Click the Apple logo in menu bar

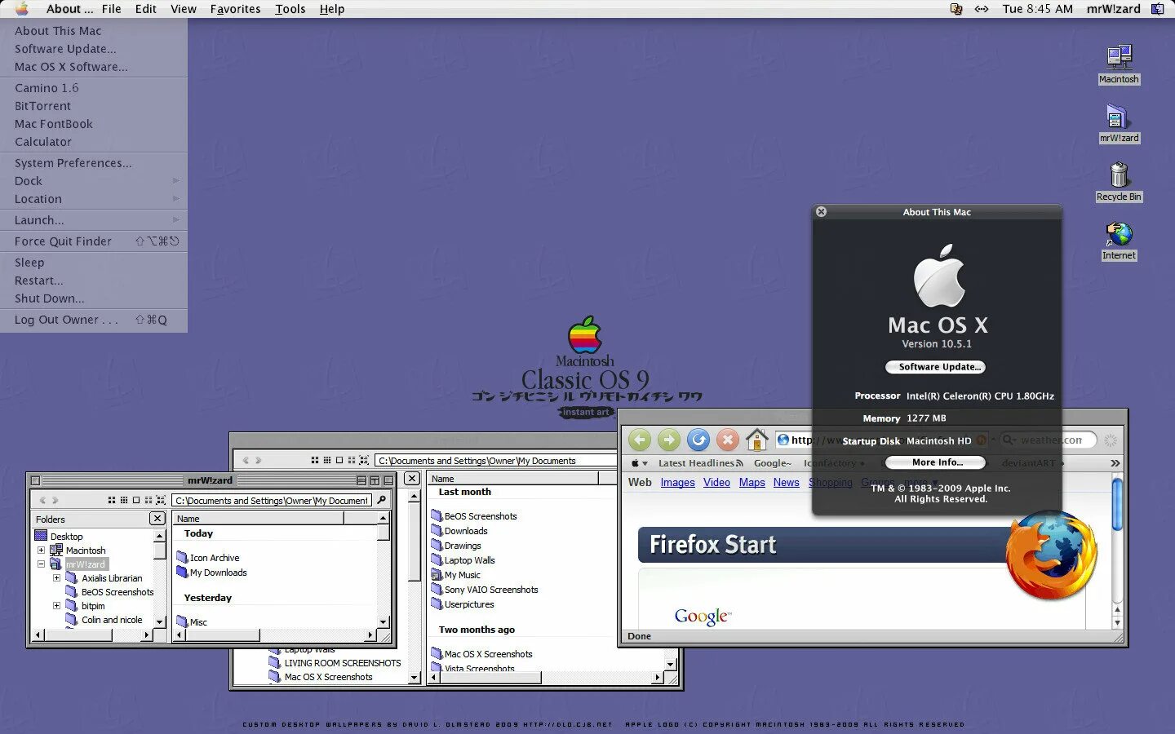click(x=22, y=9)
